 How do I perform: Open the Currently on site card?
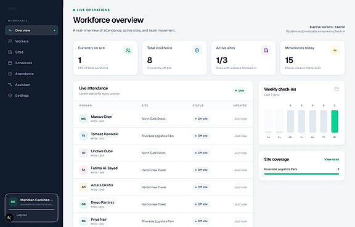click(105, 58)
